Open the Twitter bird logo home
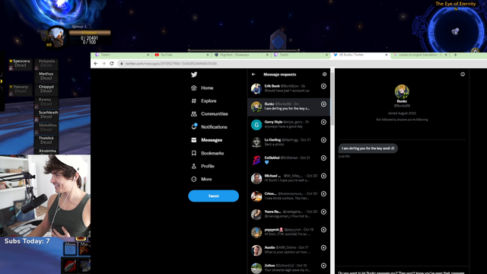Screen dimensions: 487x274 [x=194, y=75]
